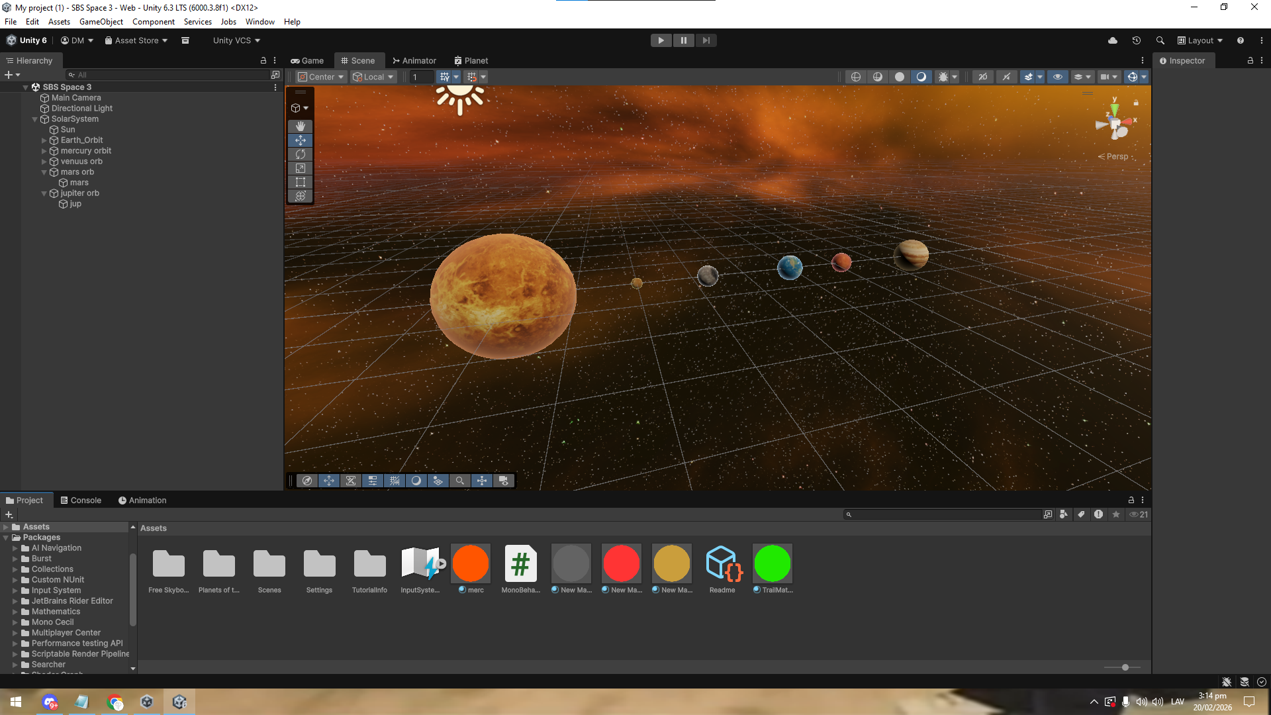The width and height of the screenshot is (1271, 715).
Task: Switch to the Console tab
Action: pos(81,501)
